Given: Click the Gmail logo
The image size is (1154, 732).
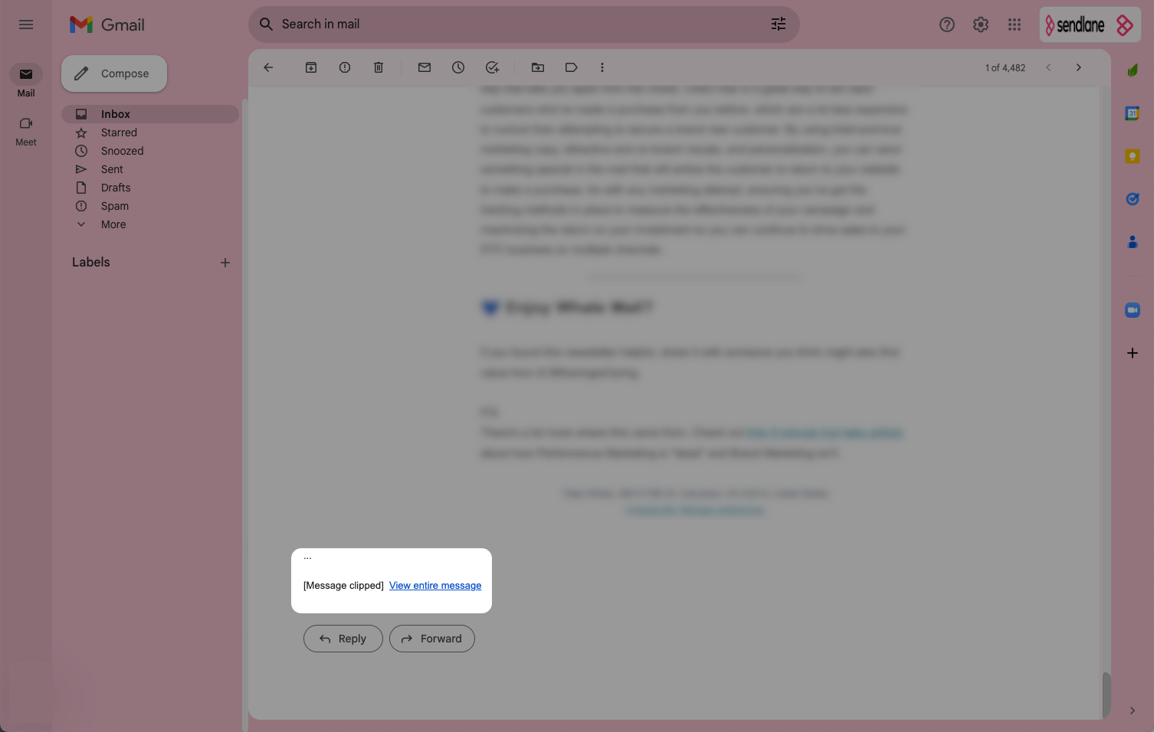Looking at the screenshot, I should pos(107,25).
